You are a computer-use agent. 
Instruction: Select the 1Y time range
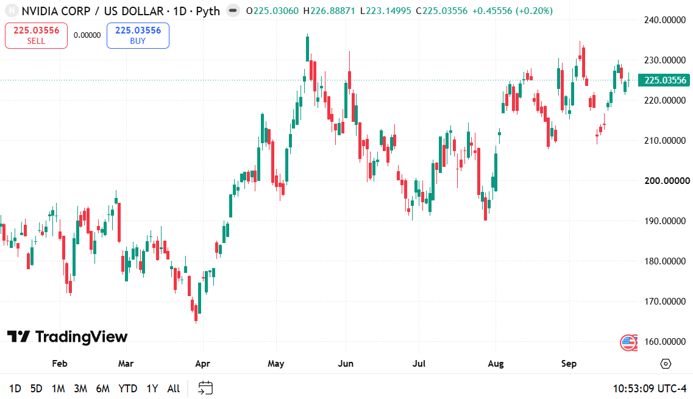[152, 389]
